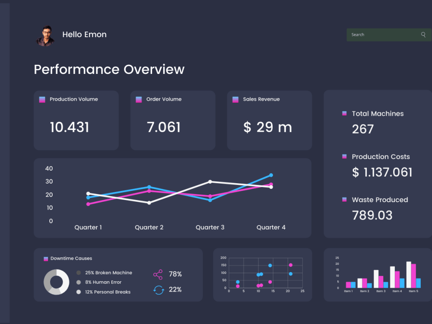The image size is (432, 324).
Task: Select the Order Volume value 7.061
Action: [x=164, y=127]
